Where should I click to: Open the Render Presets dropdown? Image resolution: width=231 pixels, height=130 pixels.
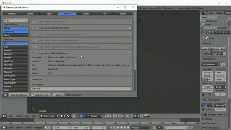click(x=210, y=64)
